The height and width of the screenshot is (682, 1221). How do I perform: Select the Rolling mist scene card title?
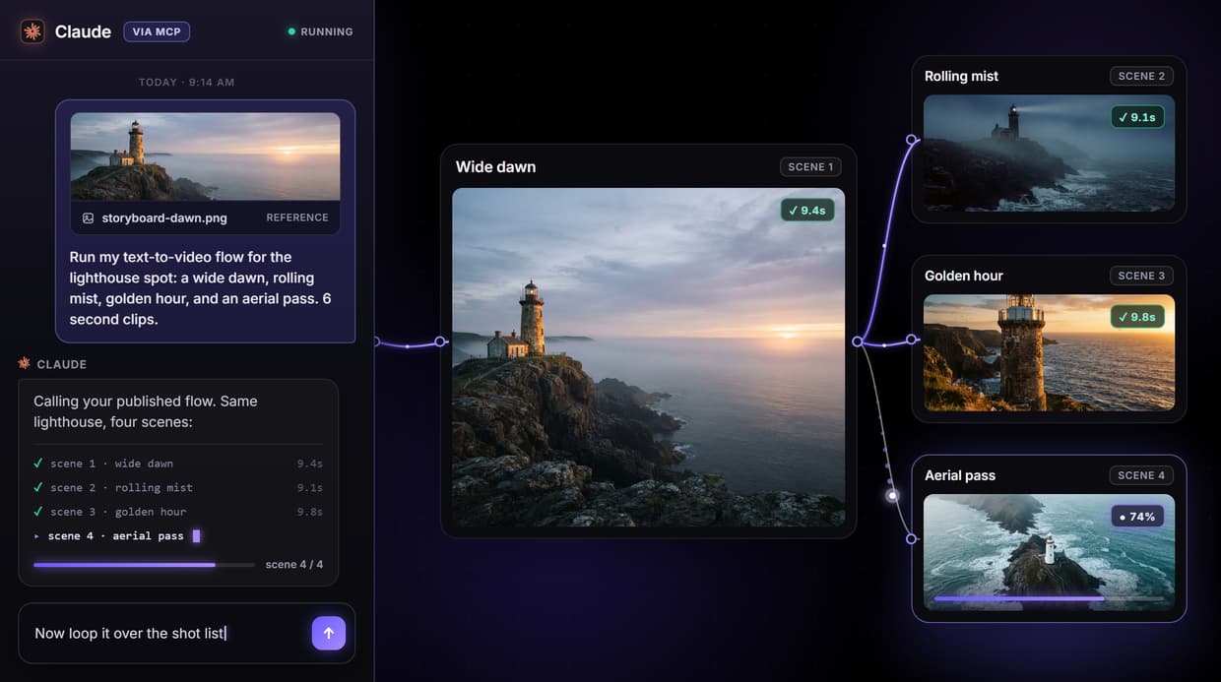[961, 76]
